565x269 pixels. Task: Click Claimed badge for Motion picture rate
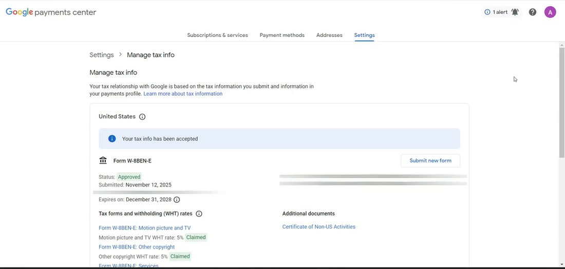pos(196,237)
